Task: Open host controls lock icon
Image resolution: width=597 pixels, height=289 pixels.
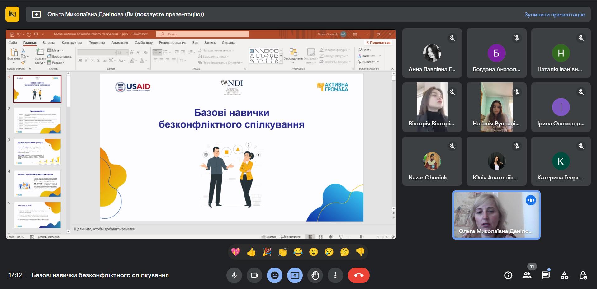Action: [583, 275]
